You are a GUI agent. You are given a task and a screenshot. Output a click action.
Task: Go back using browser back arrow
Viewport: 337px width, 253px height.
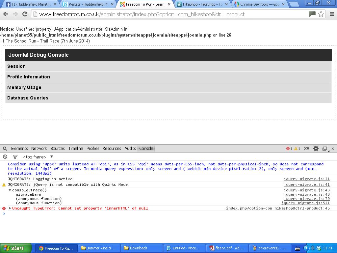point(6,14)
